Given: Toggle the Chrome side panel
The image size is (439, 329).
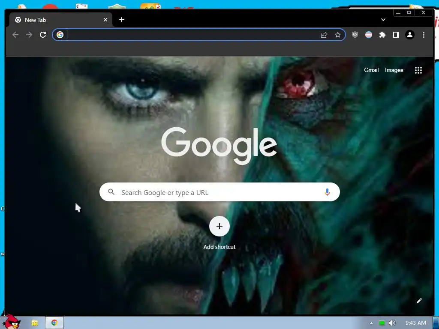Looking at the screenshot, I should click(x=396, y=35).
